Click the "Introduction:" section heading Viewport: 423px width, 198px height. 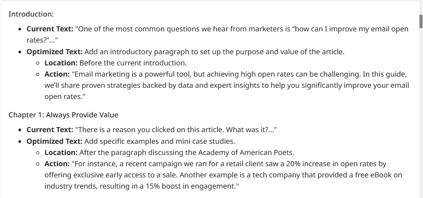point(31,14)
